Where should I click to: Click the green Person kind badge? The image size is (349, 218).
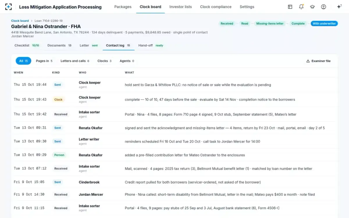59,155
